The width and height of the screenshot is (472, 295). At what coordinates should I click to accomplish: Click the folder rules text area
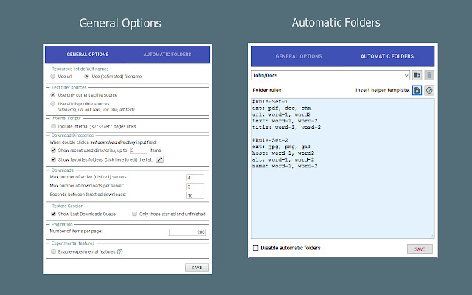click(x=343, y=168)
